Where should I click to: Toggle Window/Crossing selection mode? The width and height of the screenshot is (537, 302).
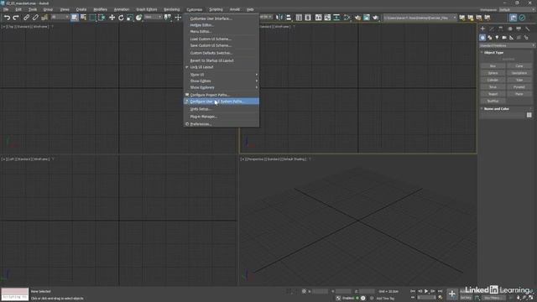(x=102, y=18)
